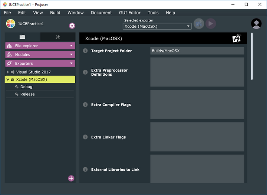Close the Projucer window
This screenshot has width=267, height=195.
[260, 4]
